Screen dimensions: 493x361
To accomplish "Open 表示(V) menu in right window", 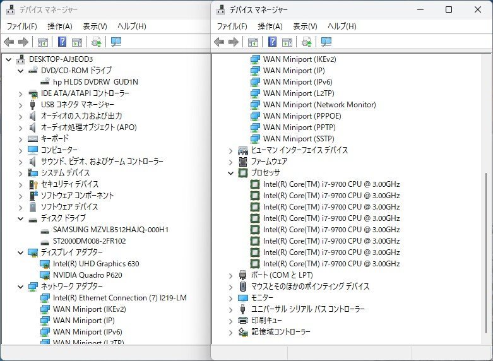I will point(305,26).
